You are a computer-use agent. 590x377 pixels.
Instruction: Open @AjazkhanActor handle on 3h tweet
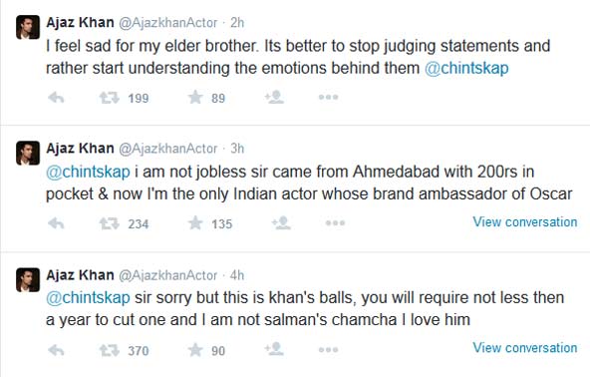click(168, 149)
